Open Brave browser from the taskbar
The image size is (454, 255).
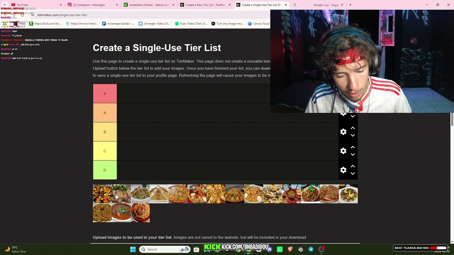(x=290, y=249)
